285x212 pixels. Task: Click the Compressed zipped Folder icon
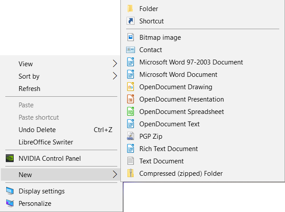[x=131, y=173]
